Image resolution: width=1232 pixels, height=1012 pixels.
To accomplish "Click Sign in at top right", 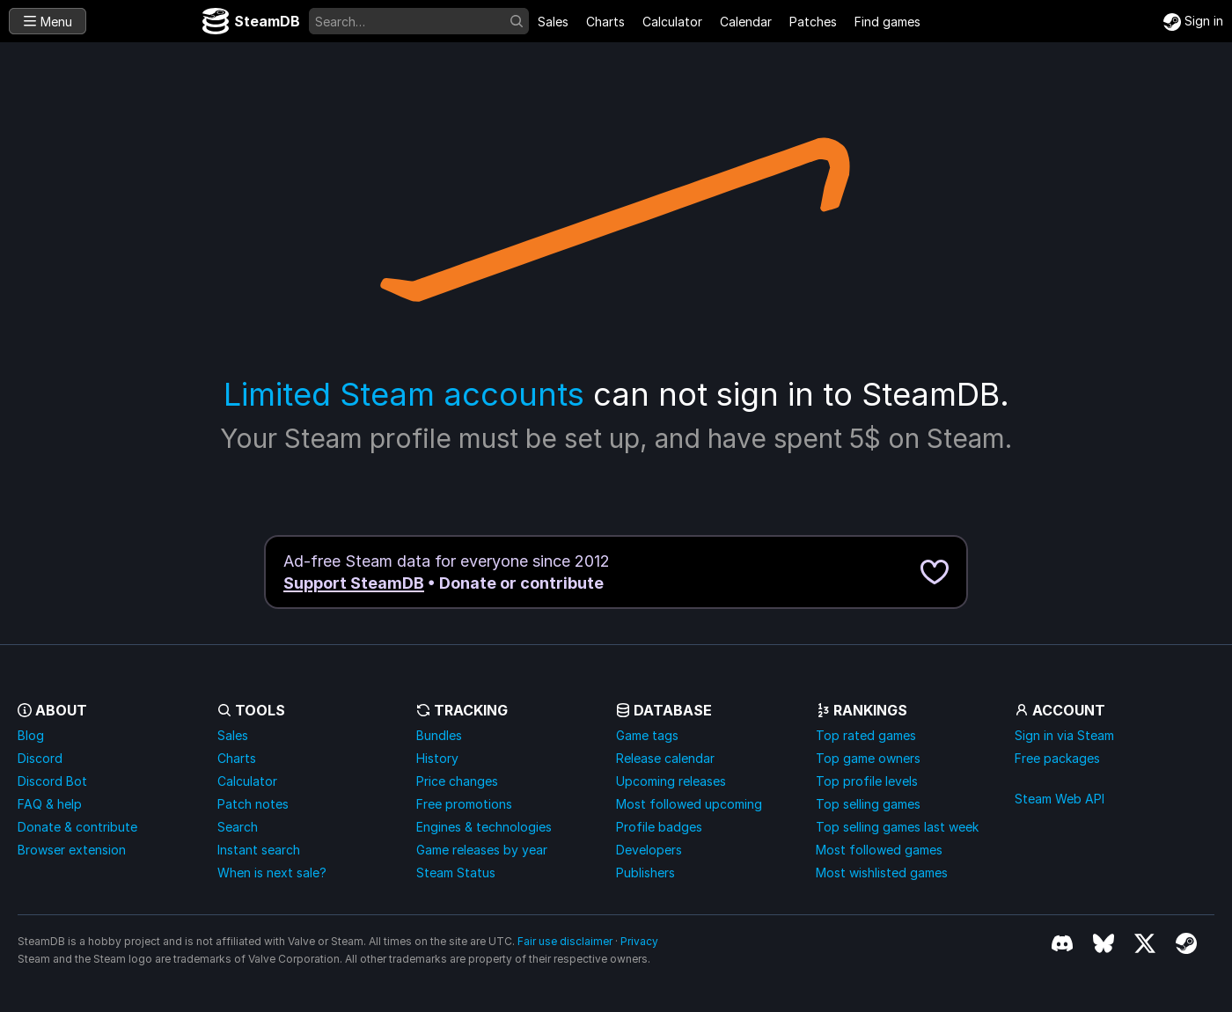I will [x=1193, y=21].
